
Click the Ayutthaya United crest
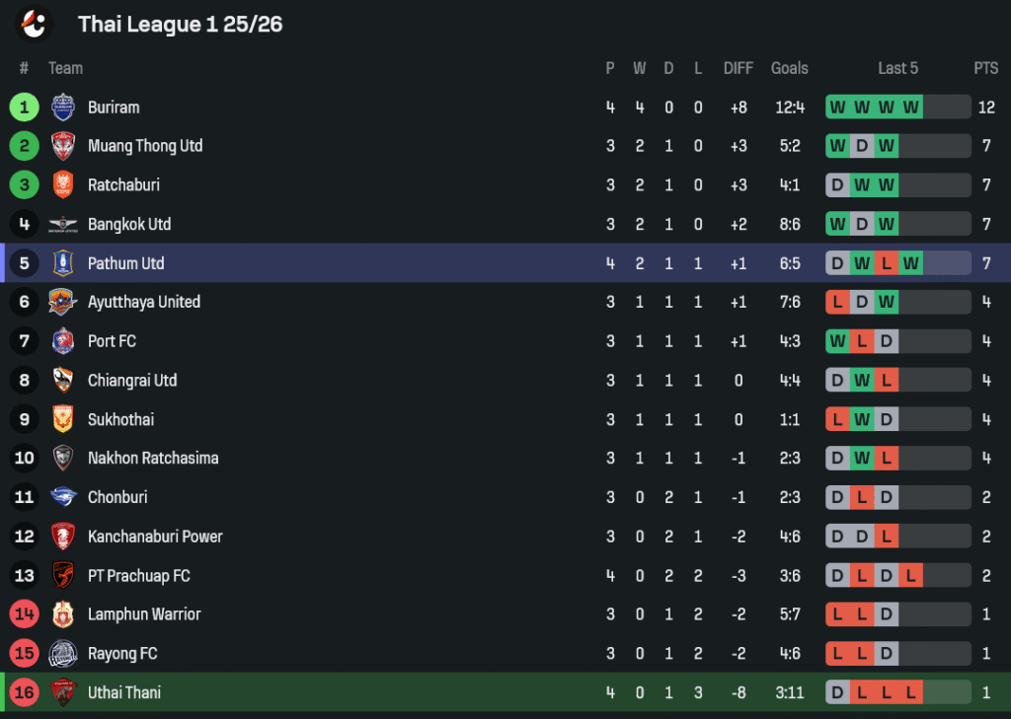[x=63, y=302]
